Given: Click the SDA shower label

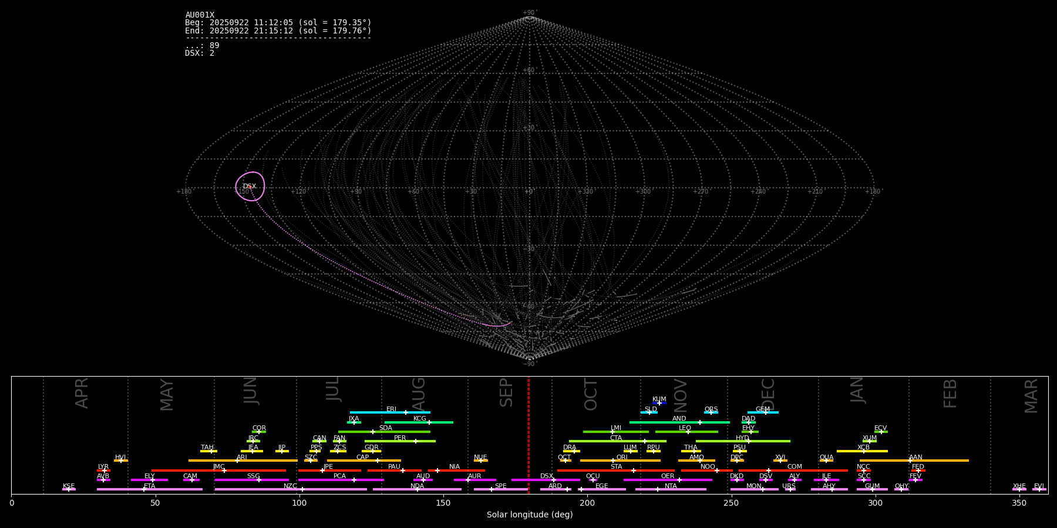Looking at the screenshot, I should pyautogui.click(x=385, y=428).
